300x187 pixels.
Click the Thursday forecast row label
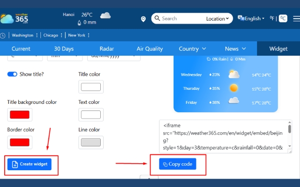coord(191,88)
